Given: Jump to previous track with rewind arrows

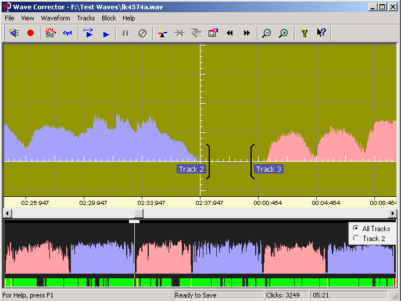Looking at the screenshot, I should [230, 33].
